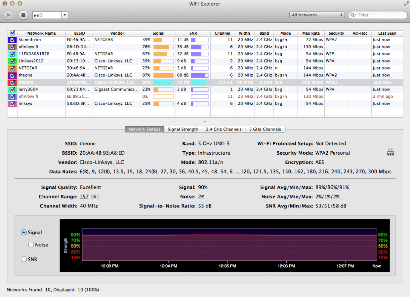Click the window resize icon at top right
The height and width of the screenshot is (297, 410).
406,4
